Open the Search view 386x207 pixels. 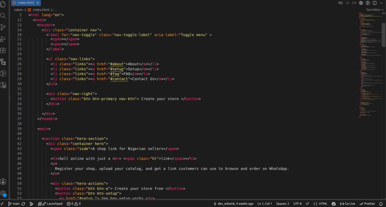(x=3, y=15)
